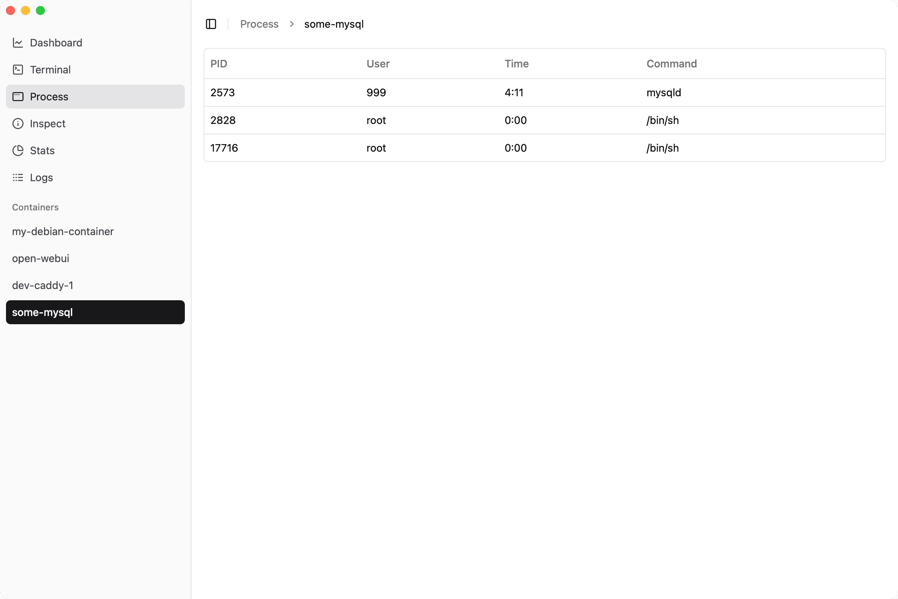Click the breadcrumb chevron separator
Screen dimensions: 898x599
(292, 24)
